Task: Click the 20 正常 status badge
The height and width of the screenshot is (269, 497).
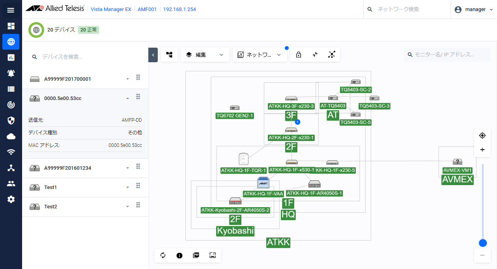Action: coord(88,30)
